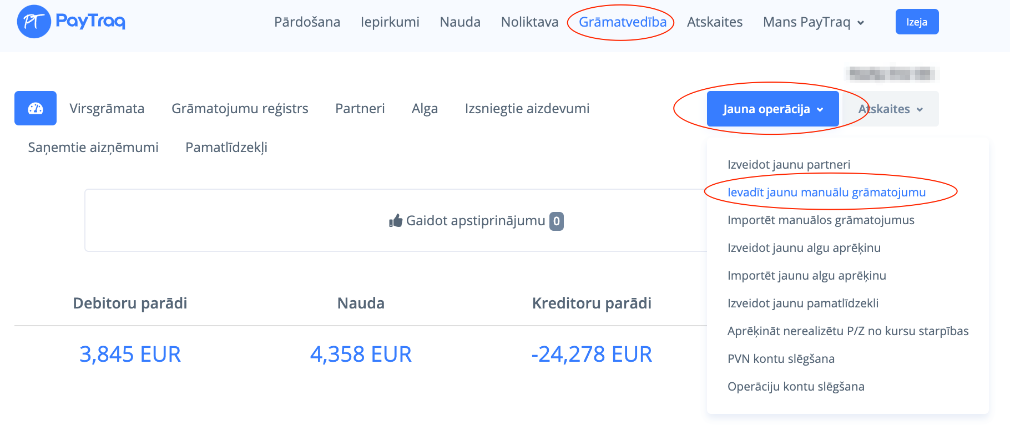Select PVN kontu slēgšana option
This screenshot has width=1010, height=425.
click(781, 358)
